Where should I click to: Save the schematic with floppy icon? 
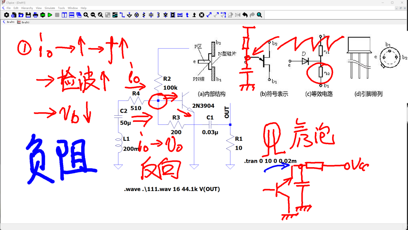click(28, 15)
